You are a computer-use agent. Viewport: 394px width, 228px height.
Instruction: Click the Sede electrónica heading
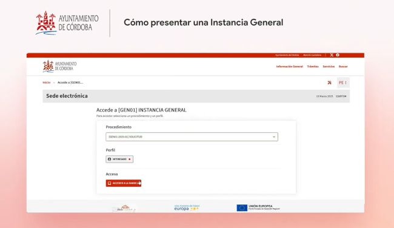point(67,96)
